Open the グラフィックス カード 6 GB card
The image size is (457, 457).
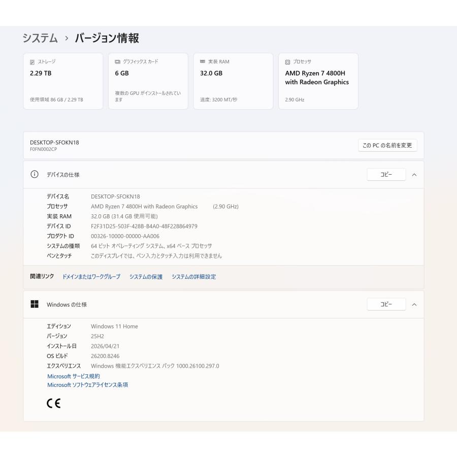click(148, 81)
